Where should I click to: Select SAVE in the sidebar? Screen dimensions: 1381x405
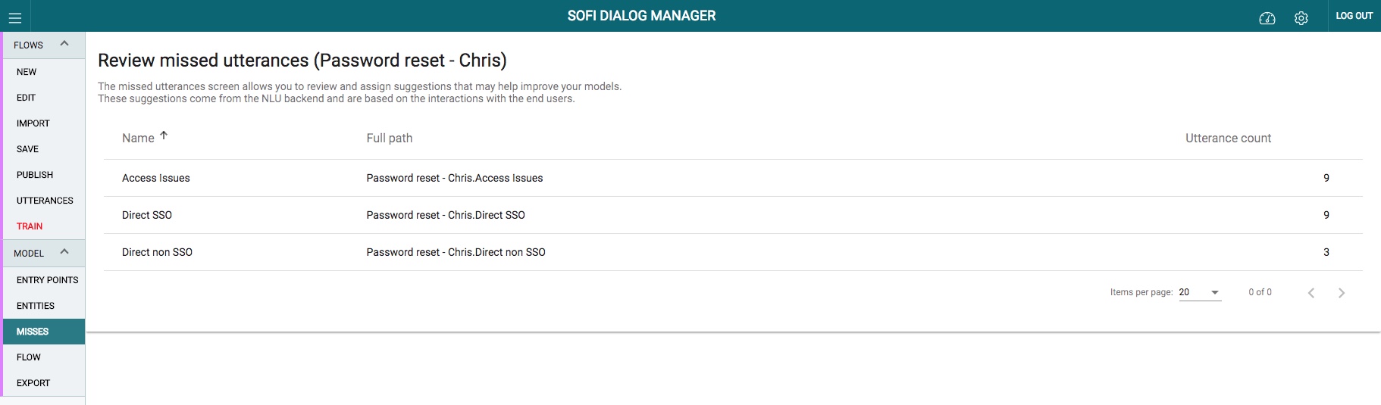click(x=44, y=149)
